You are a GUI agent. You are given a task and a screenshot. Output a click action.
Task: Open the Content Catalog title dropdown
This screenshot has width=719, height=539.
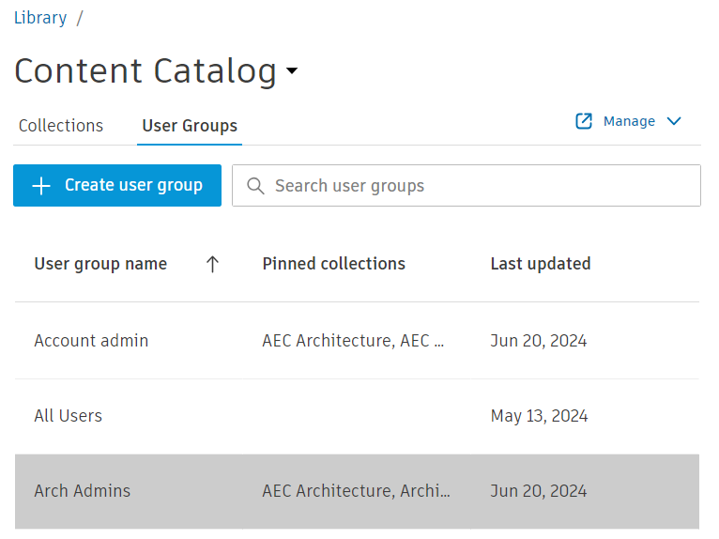(292, 71)
